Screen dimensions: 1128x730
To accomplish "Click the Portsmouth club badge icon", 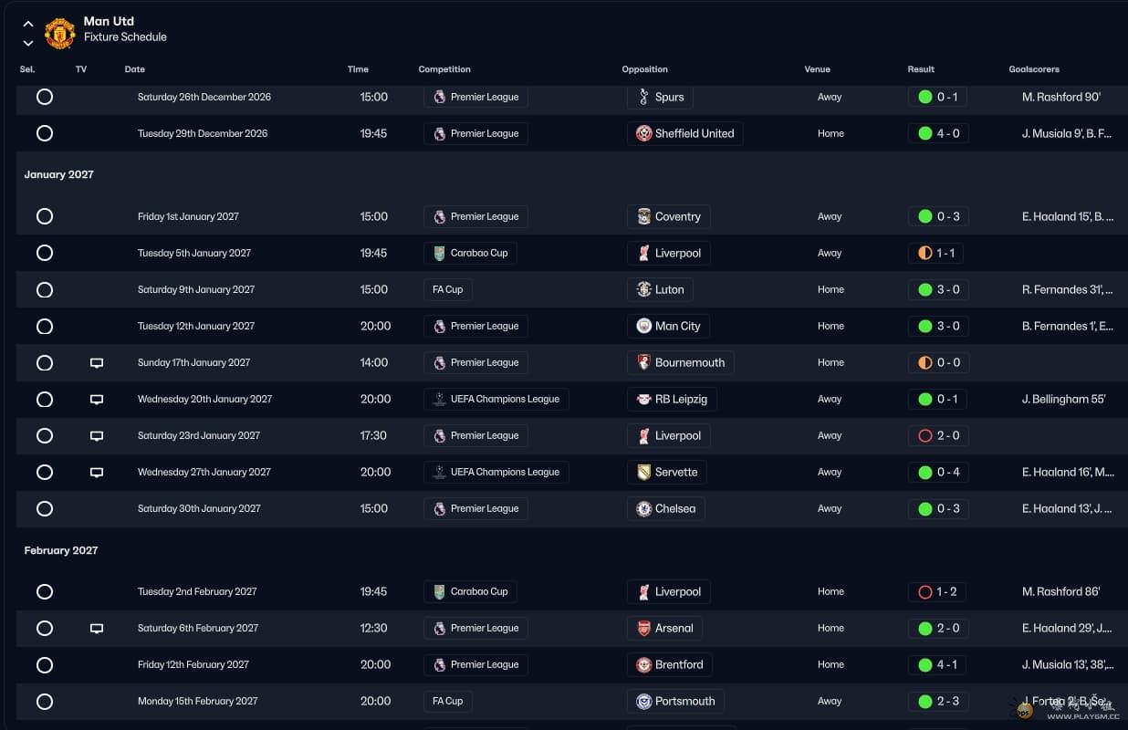I will coord(644,702).
